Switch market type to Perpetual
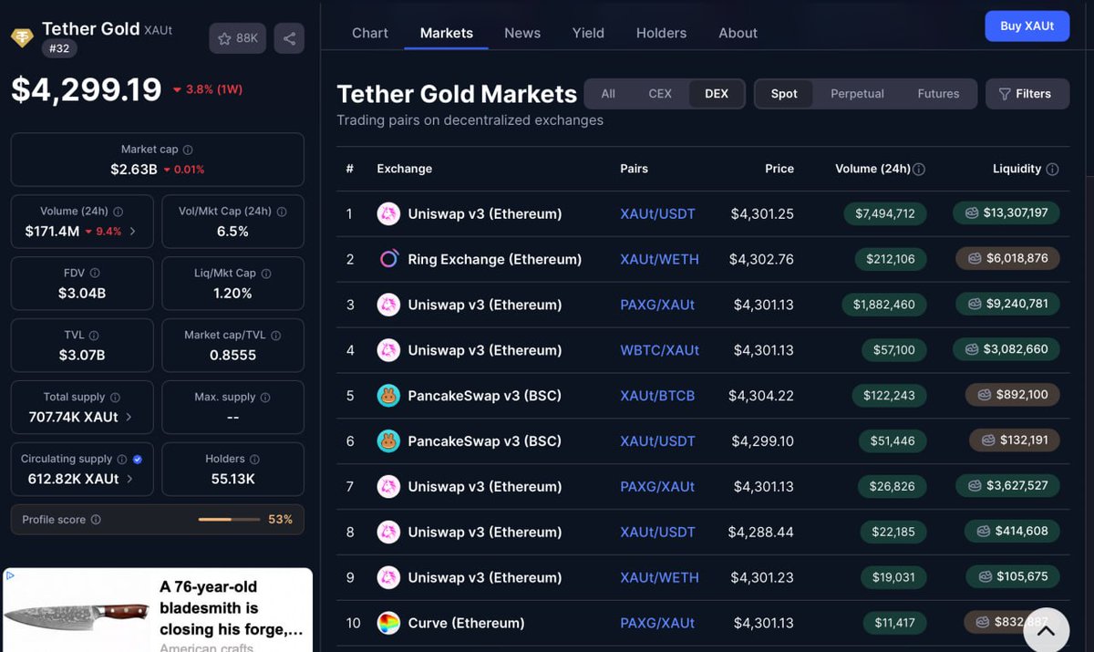 [x=857, y=94]
